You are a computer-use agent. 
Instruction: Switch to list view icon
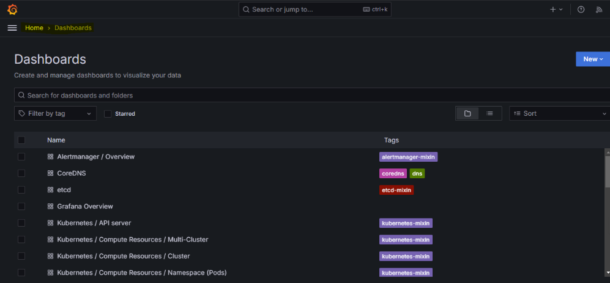coord(490,113)
